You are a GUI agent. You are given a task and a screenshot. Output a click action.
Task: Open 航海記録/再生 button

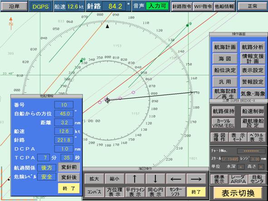(225, 93)
